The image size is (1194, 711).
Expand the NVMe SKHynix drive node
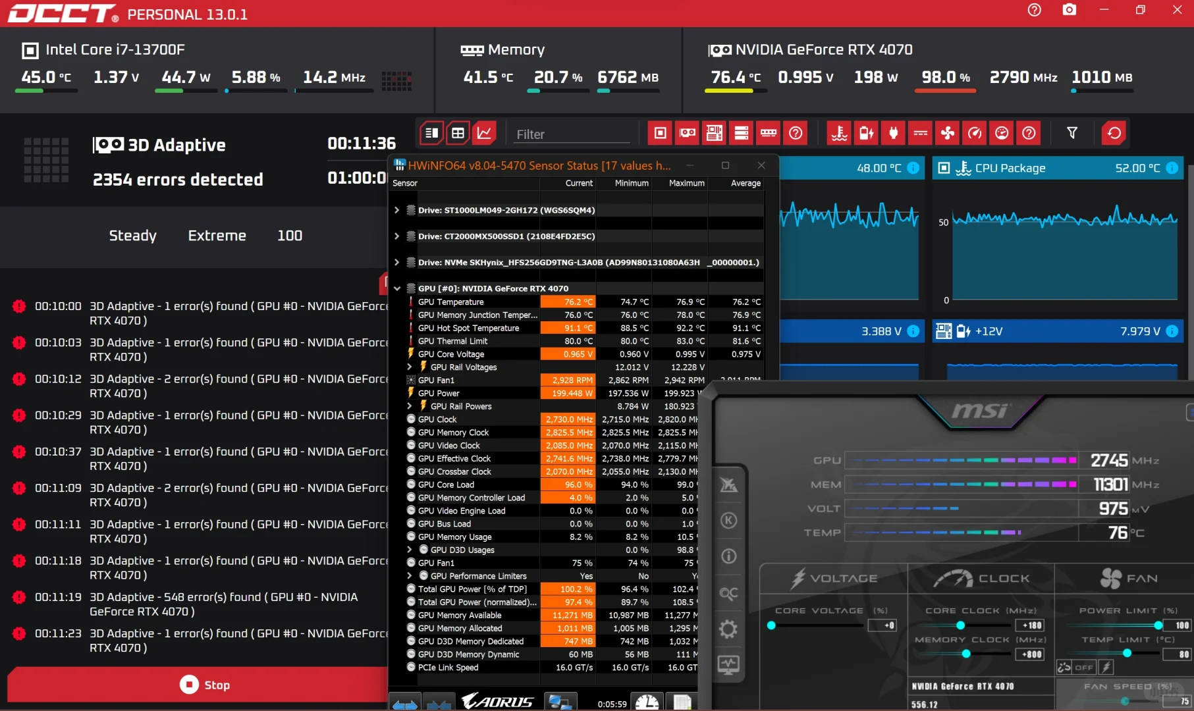[396, 262]
